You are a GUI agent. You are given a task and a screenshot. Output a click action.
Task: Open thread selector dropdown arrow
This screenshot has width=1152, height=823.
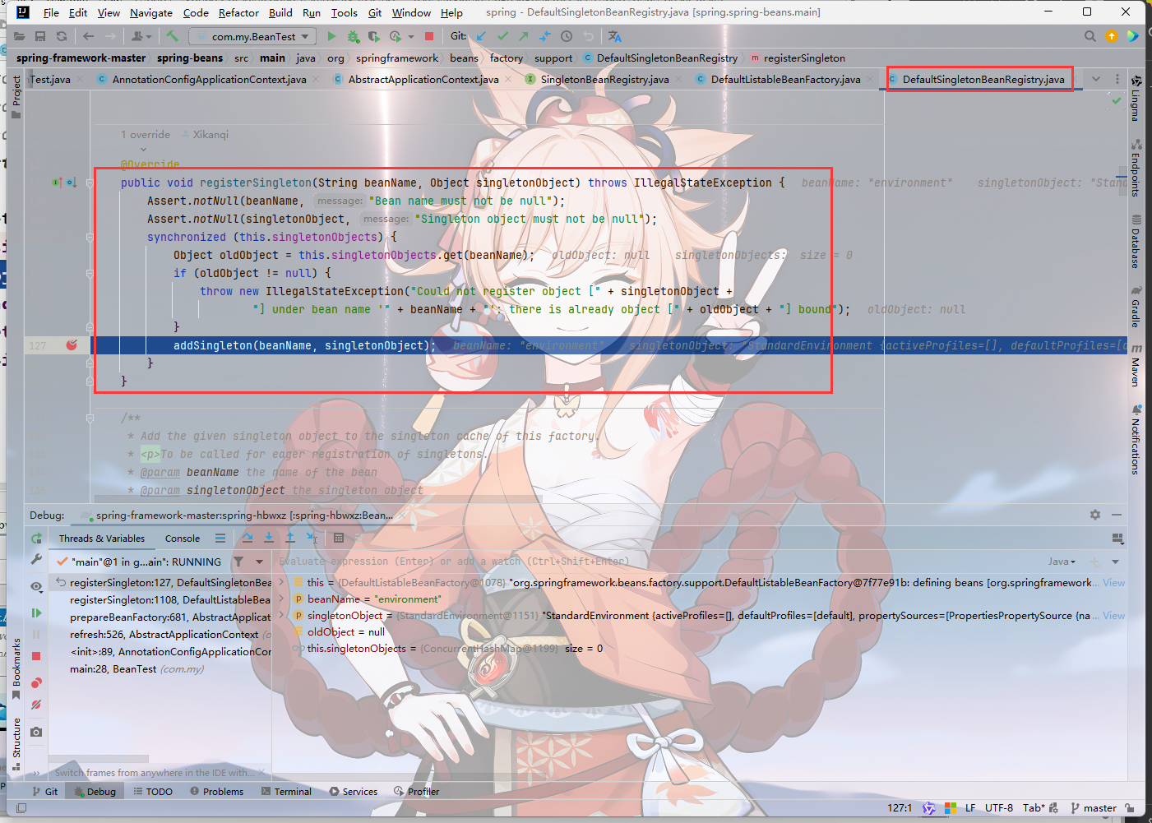click(259, 562)
